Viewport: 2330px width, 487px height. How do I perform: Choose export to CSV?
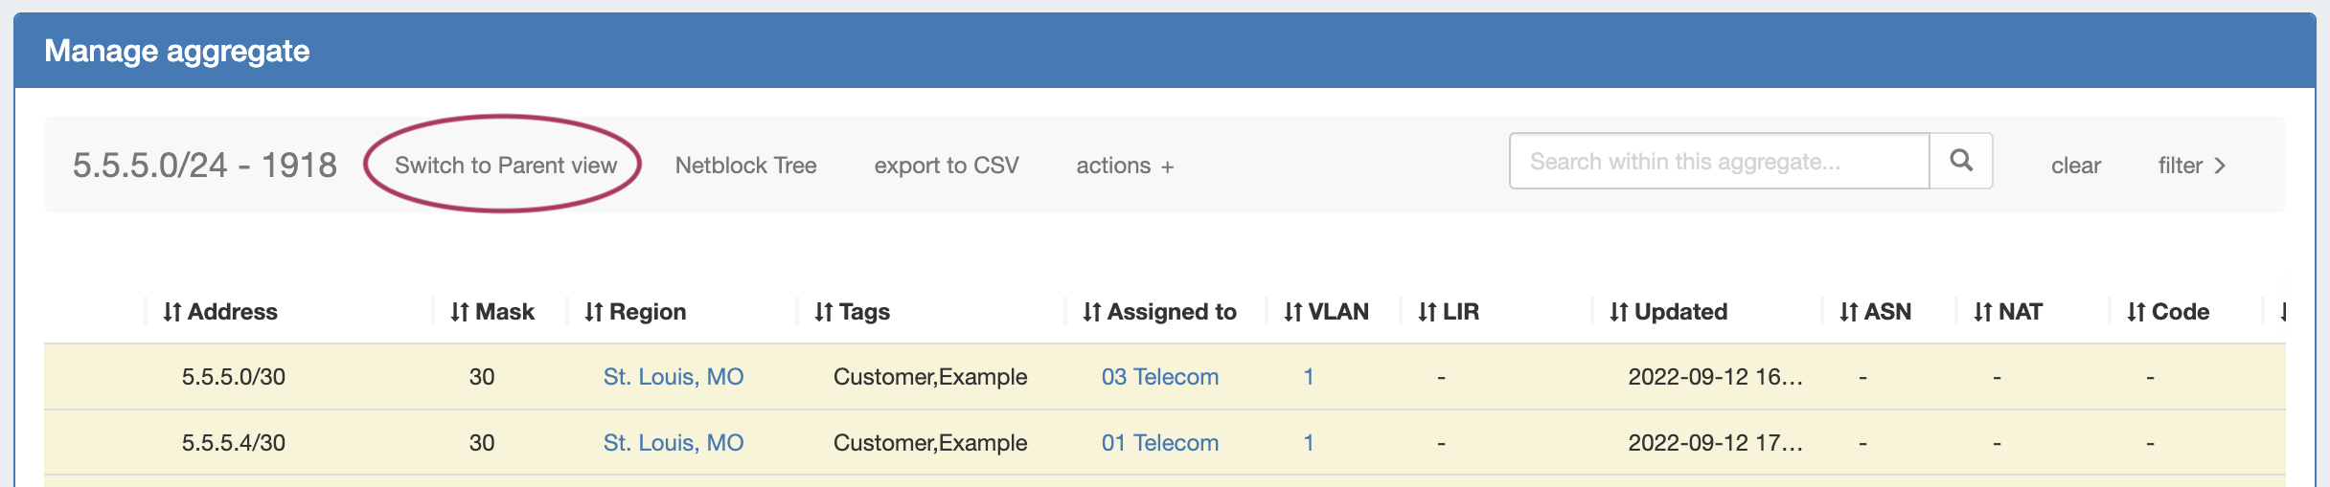point(946,166)
